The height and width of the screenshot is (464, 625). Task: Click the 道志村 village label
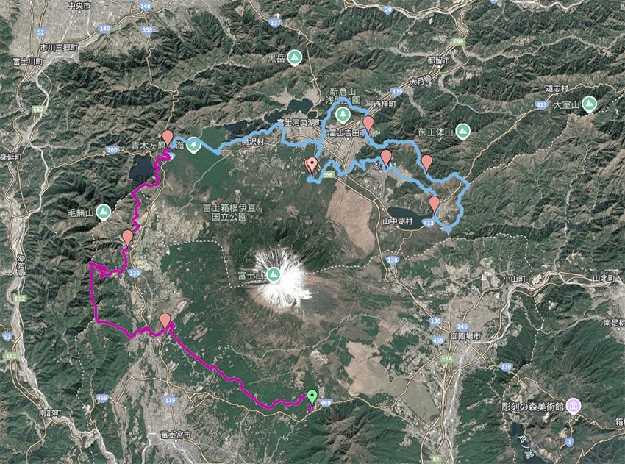(x=557, y=88)
